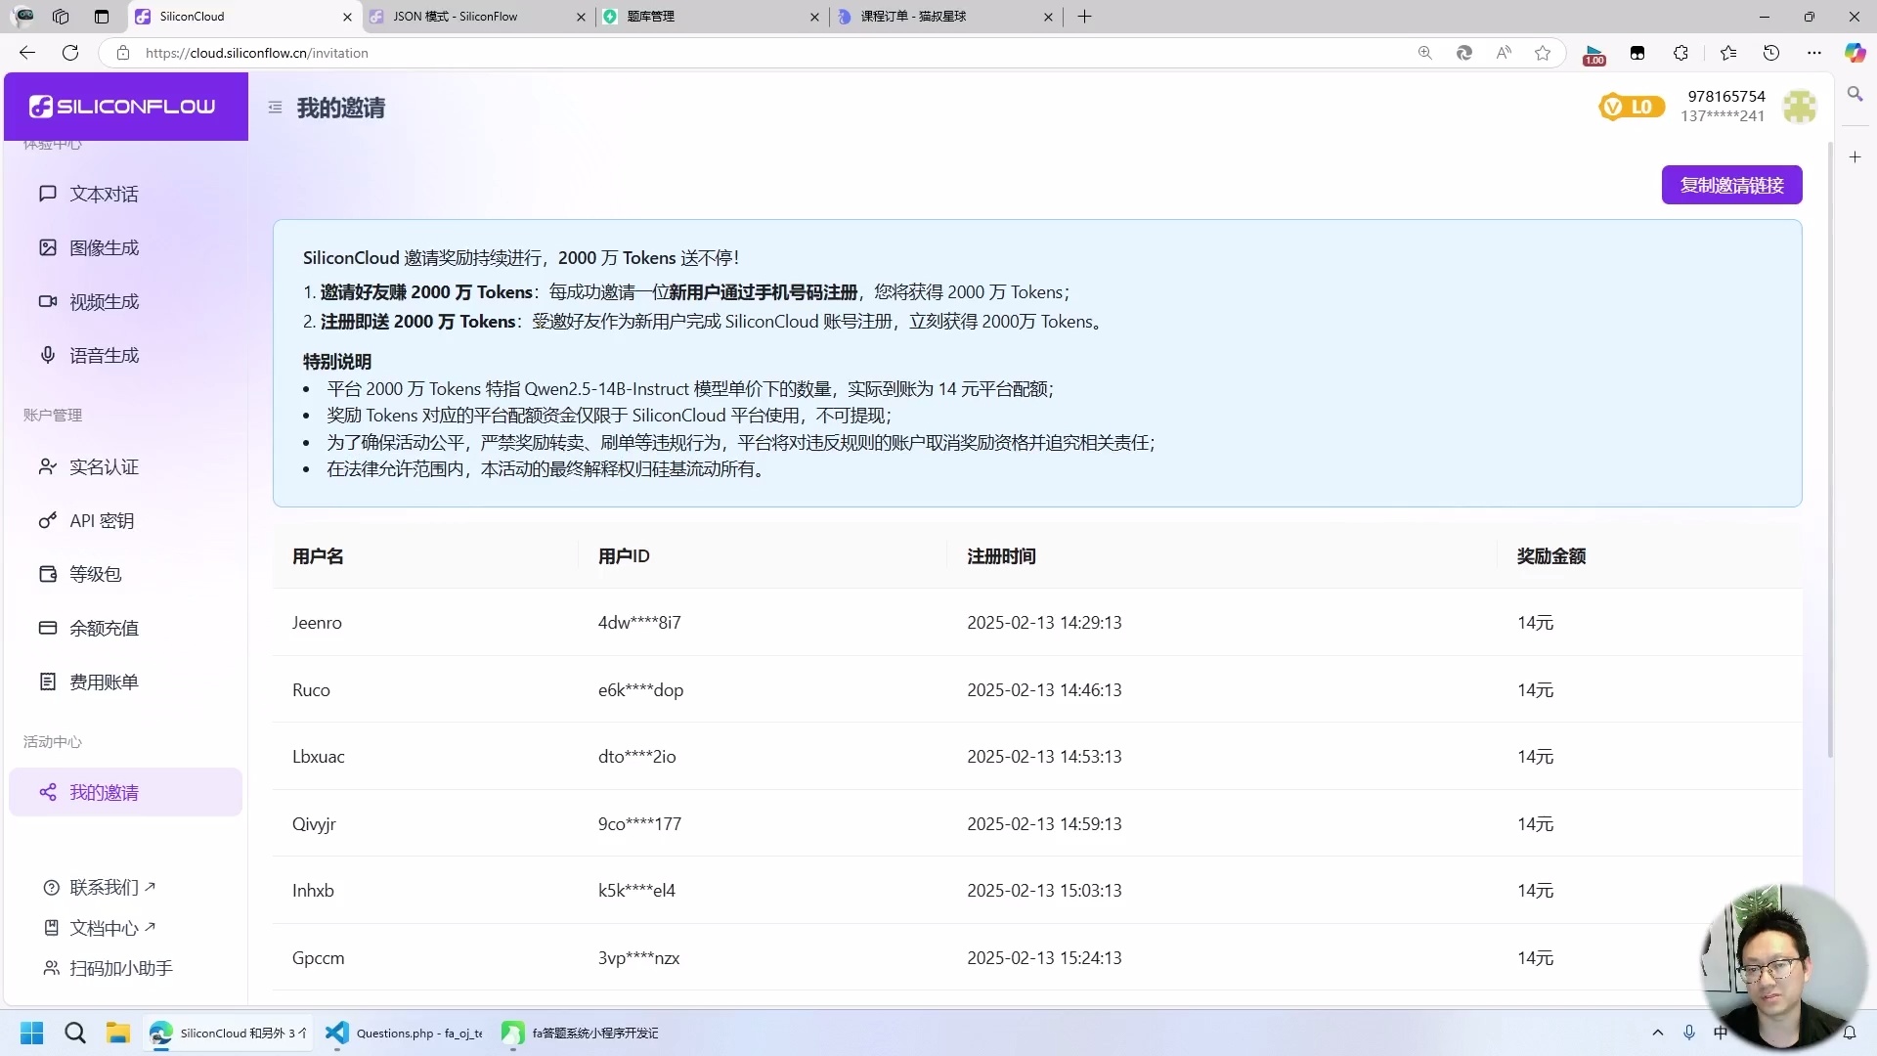This screenshot has width=1877, height=1056.
Task: Click the read aloud icon in address bar
Action: (1504, 53)
